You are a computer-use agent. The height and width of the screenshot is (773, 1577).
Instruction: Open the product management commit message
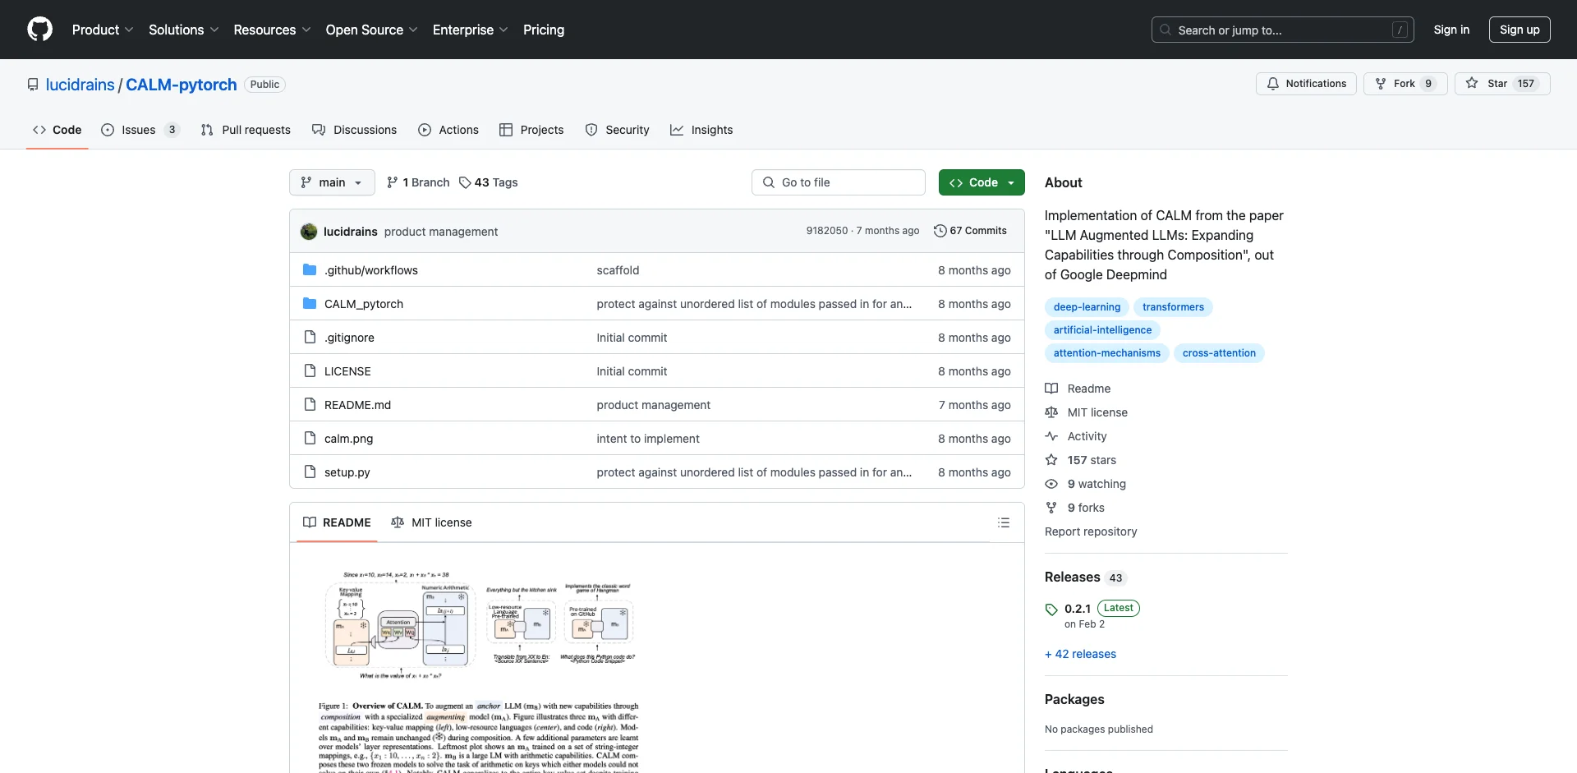coord(441,232)
